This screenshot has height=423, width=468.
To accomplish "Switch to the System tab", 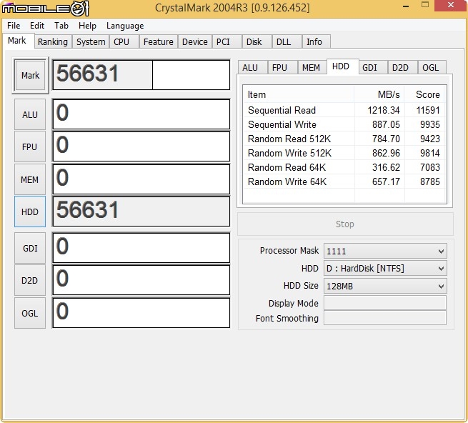I will click(x=91, y=41).
